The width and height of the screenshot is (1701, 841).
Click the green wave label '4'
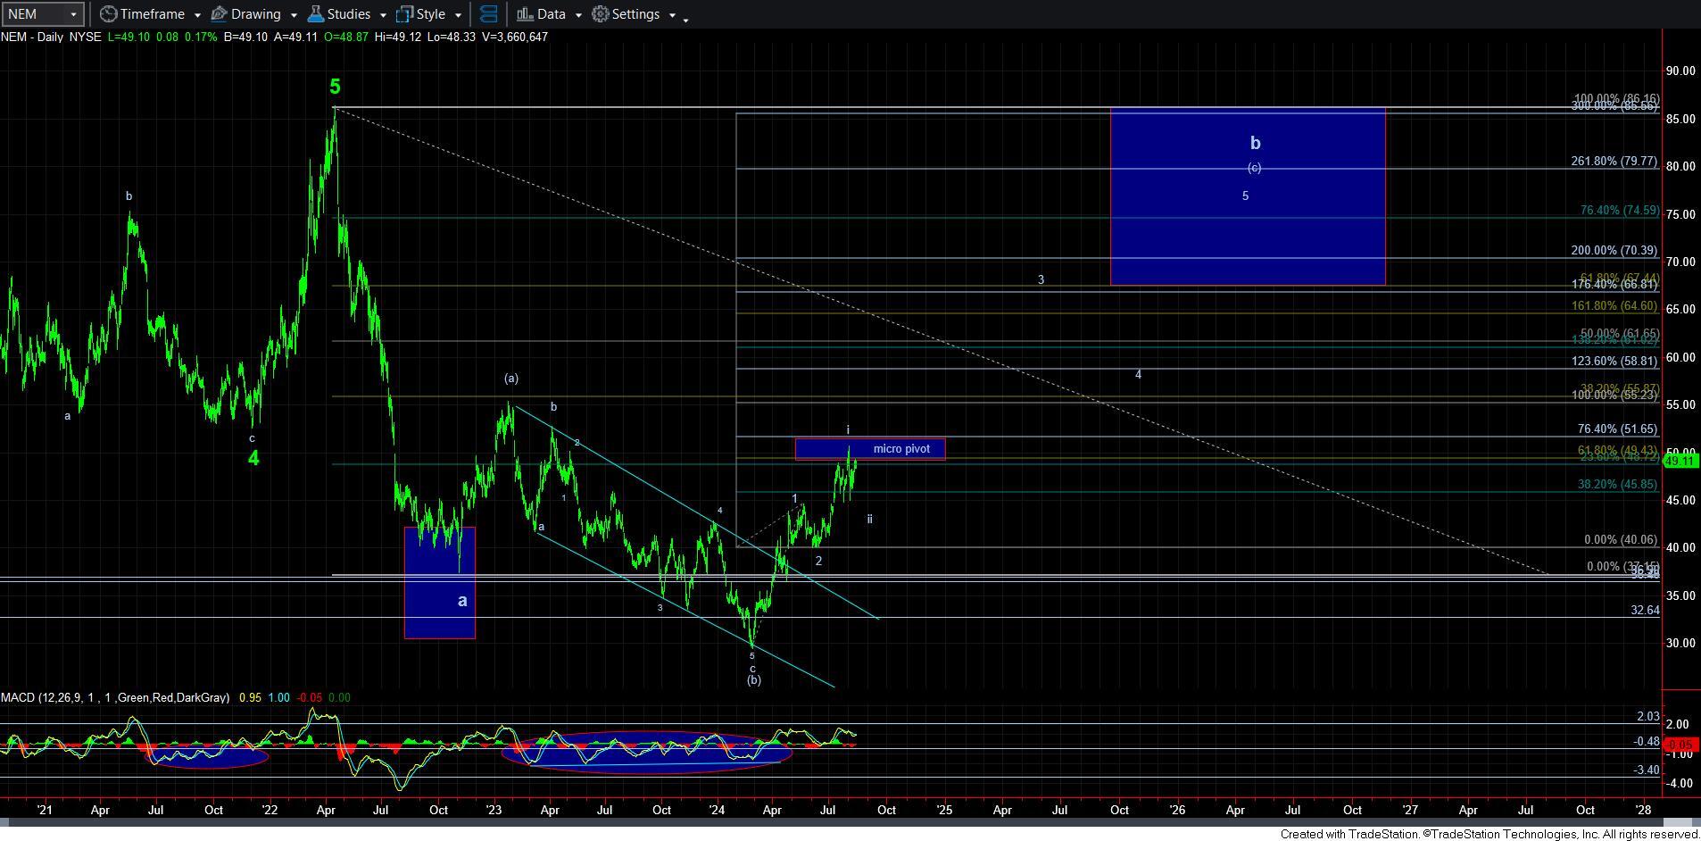tap(253, 458)
